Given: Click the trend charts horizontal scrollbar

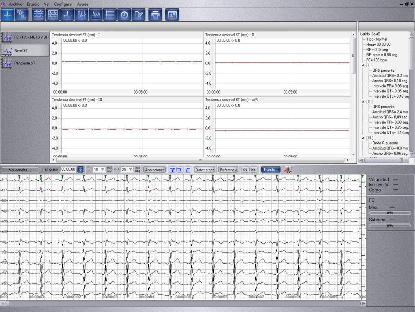Looking at the screenshot, I should click(x=200, y=160).
